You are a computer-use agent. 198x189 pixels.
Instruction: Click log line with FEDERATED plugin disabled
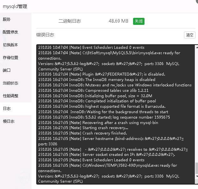(102, 74)
